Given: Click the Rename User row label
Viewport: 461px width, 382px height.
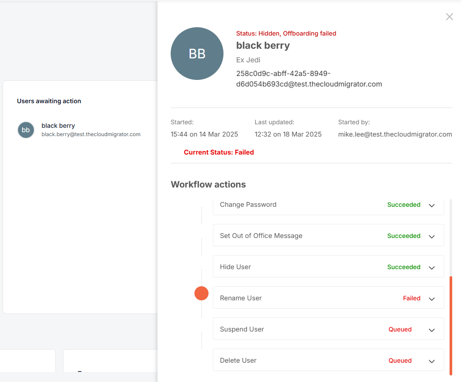Looking at the screenshot, I should pos(241,298).
